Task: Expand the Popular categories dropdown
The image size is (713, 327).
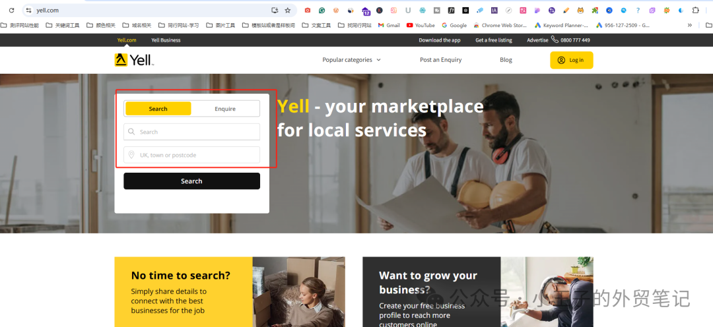Action: [x=351, y=60]
